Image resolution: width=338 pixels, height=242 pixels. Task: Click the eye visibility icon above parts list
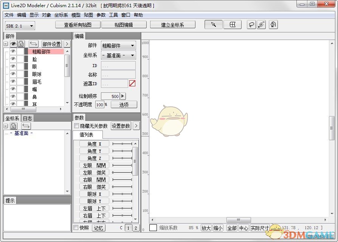14,44
